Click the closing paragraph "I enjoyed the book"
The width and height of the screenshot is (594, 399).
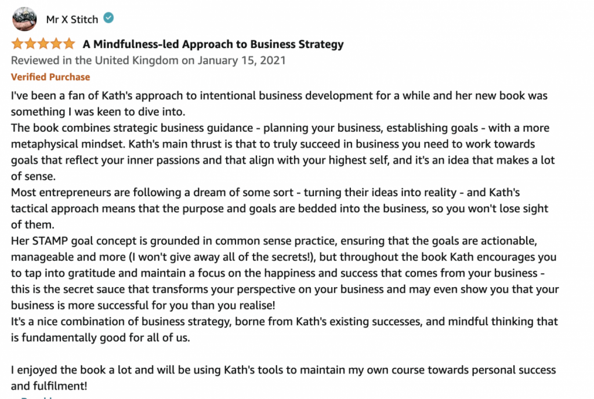coord(283,378)
